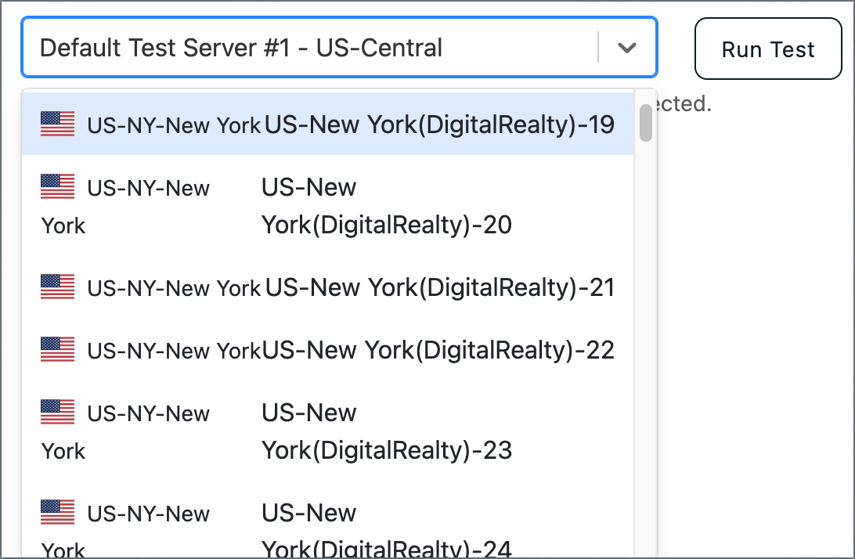The width and height of the screenshot is (855, 559).
Task: Pick the US-New York(DigitalRealty)-21 entry
Action: coord(438,287)
